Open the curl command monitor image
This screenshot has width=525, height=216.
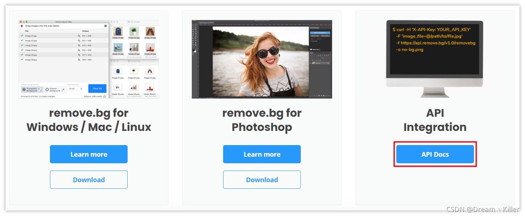tap(435, 59)
